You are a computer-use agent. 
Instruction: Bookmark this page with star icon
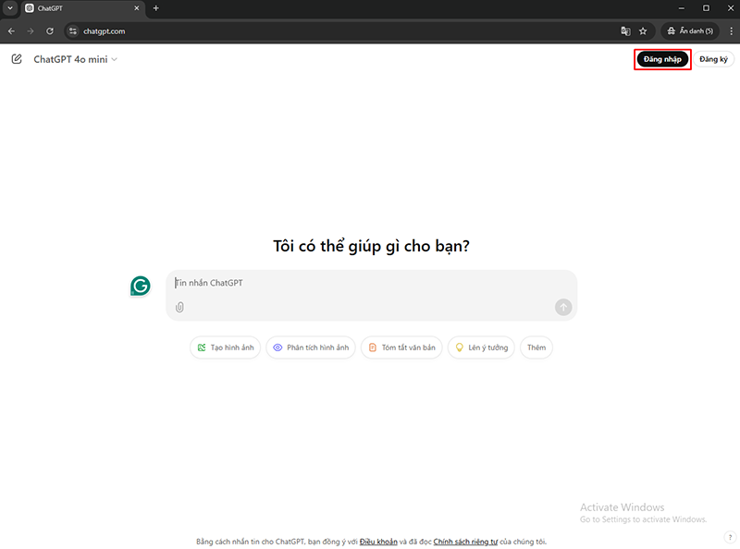click(x=643, y=31)
